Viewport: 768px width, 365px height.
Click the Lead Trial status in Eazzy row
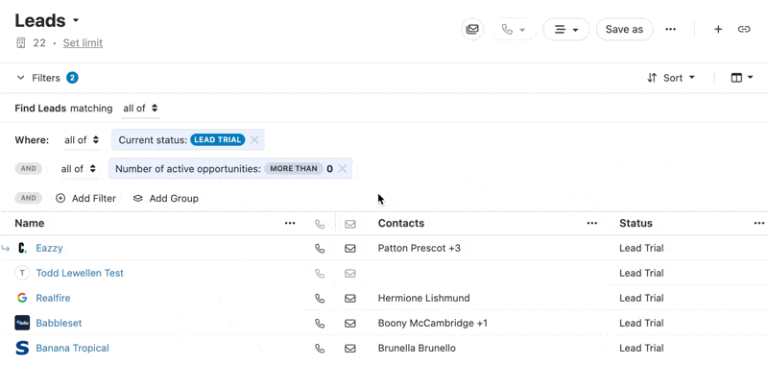click(x=641, y=249)
